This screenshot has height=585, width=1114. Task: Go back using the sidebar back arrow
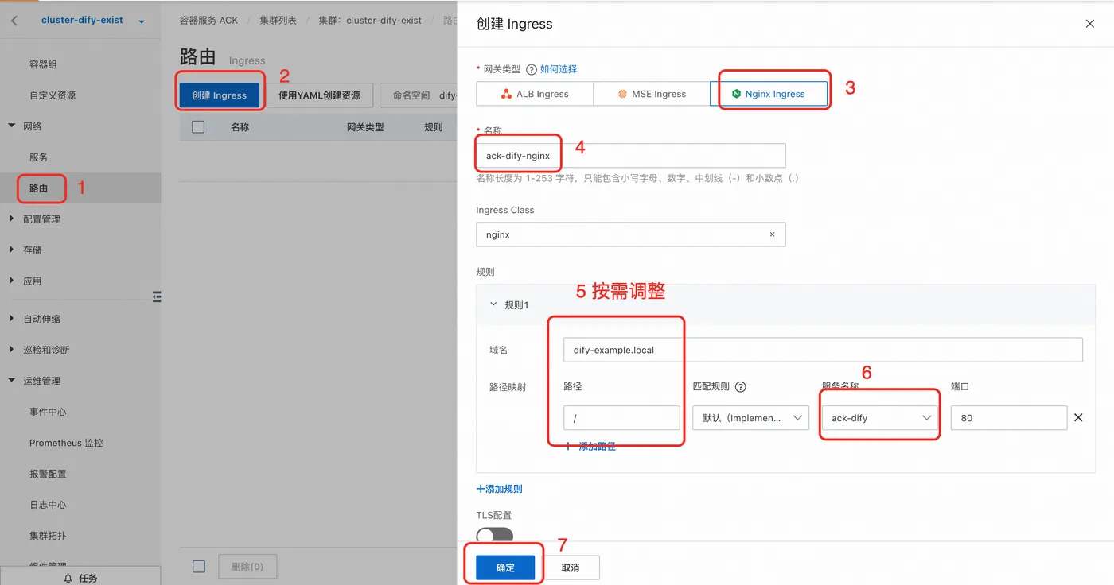point(14,21)
